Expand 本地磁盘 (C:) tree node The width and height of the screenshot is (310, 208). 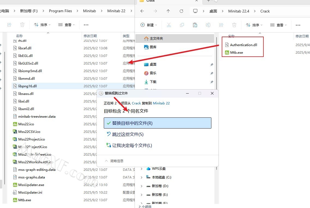142,178
